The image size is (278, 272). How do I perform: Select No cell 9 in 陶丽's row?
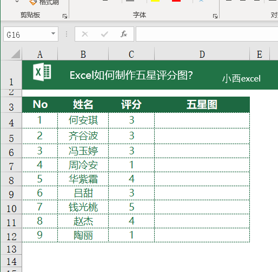[40, 235]
